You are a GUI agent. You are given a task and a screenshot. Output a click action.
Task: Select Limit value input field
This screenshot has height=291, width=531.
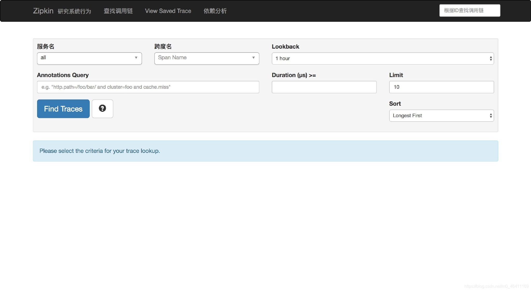[442, 87]
